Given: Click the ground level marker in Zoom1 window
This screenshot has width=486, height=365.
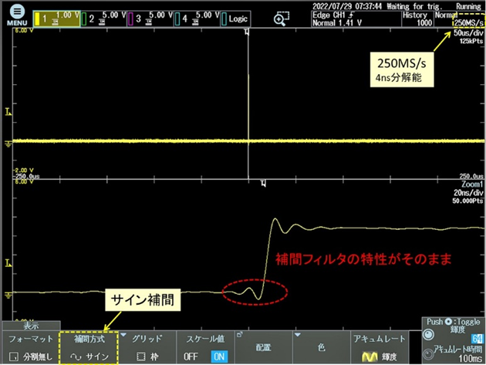Looking at the screenshot, I should (x=8, y=296).
